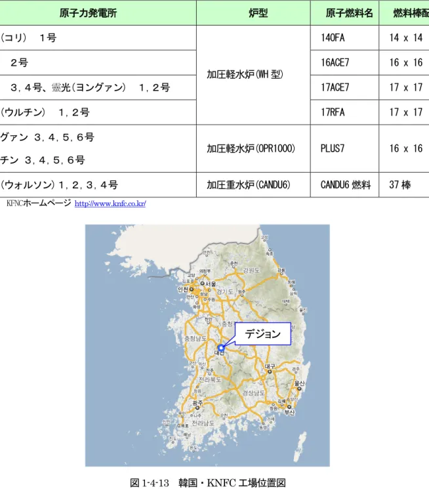Click the 경상남도 province label on map
The width and height of the screenshot is (429, 489).
[254, 393]
